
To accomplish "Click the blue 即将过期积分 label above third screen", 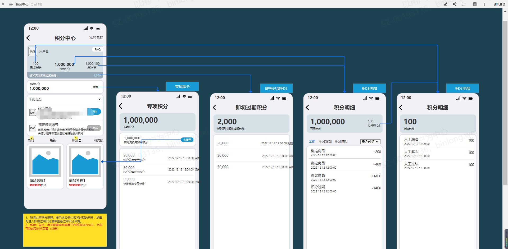I will pyautogui.click(x=276, y=88).
